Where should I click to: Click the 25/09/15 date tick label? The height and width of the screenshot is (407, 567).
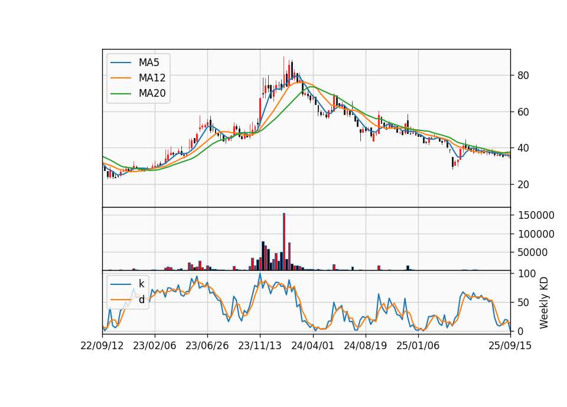click(510, 346)
